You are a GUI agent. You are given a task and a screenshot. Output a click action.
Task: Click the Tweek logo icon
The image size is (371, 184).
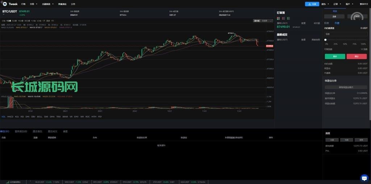tap(5, 4)
